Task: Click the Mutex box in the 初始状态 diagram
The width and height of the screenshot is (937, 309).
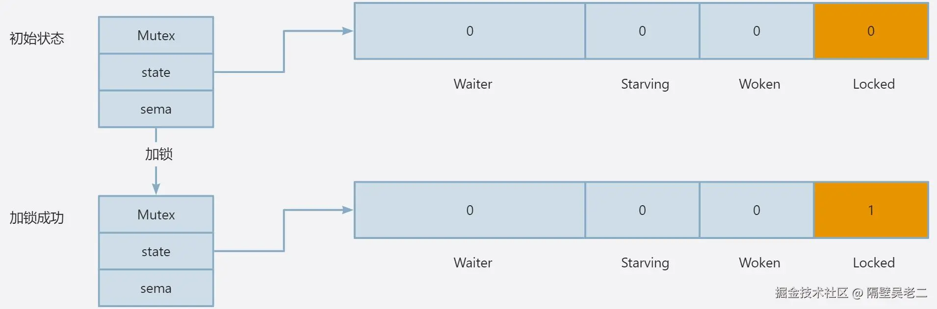Action: pos(156,36)
